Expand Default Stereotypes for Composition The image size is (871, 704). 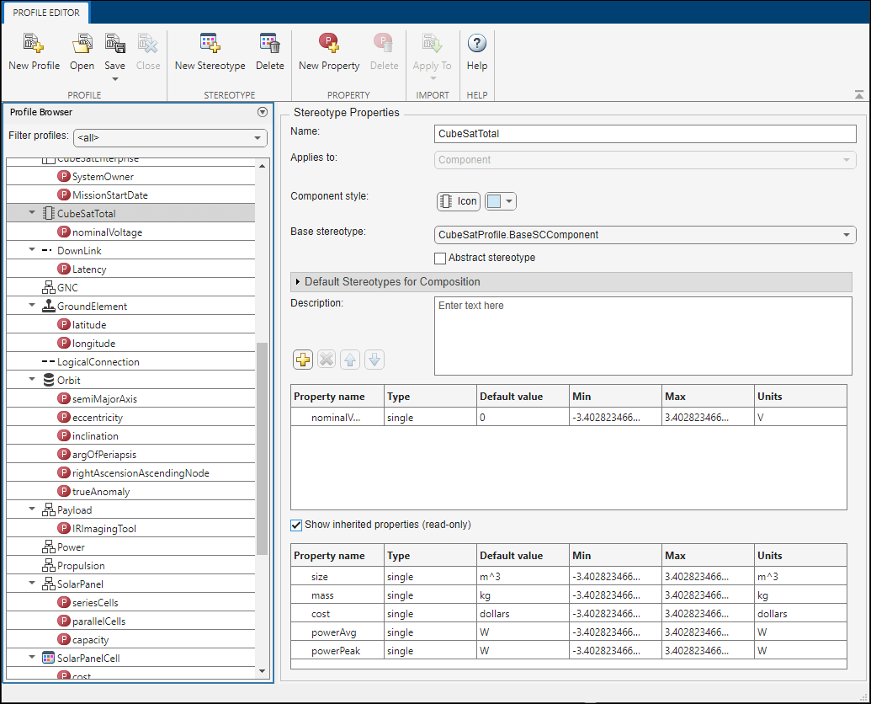tap(296, 282)
